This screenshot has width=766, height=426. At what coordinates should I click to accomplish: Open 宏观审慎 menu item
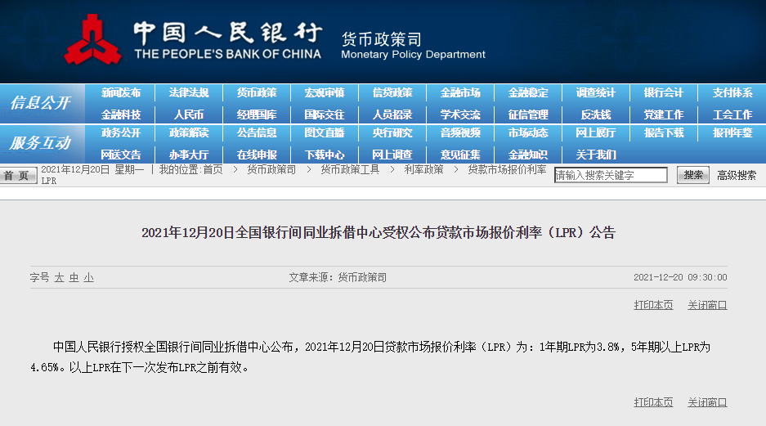[x=325, y=92]
